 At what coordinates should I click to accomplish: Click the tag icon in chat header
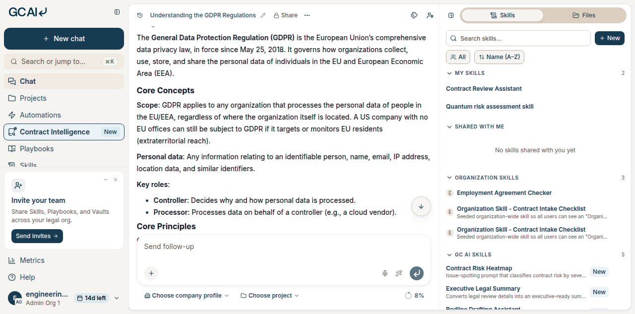(x=414, y=15)
